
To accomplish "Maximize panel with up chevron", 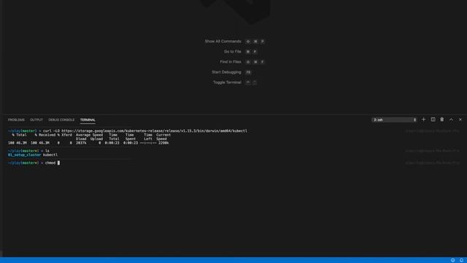I will [451, 120].
